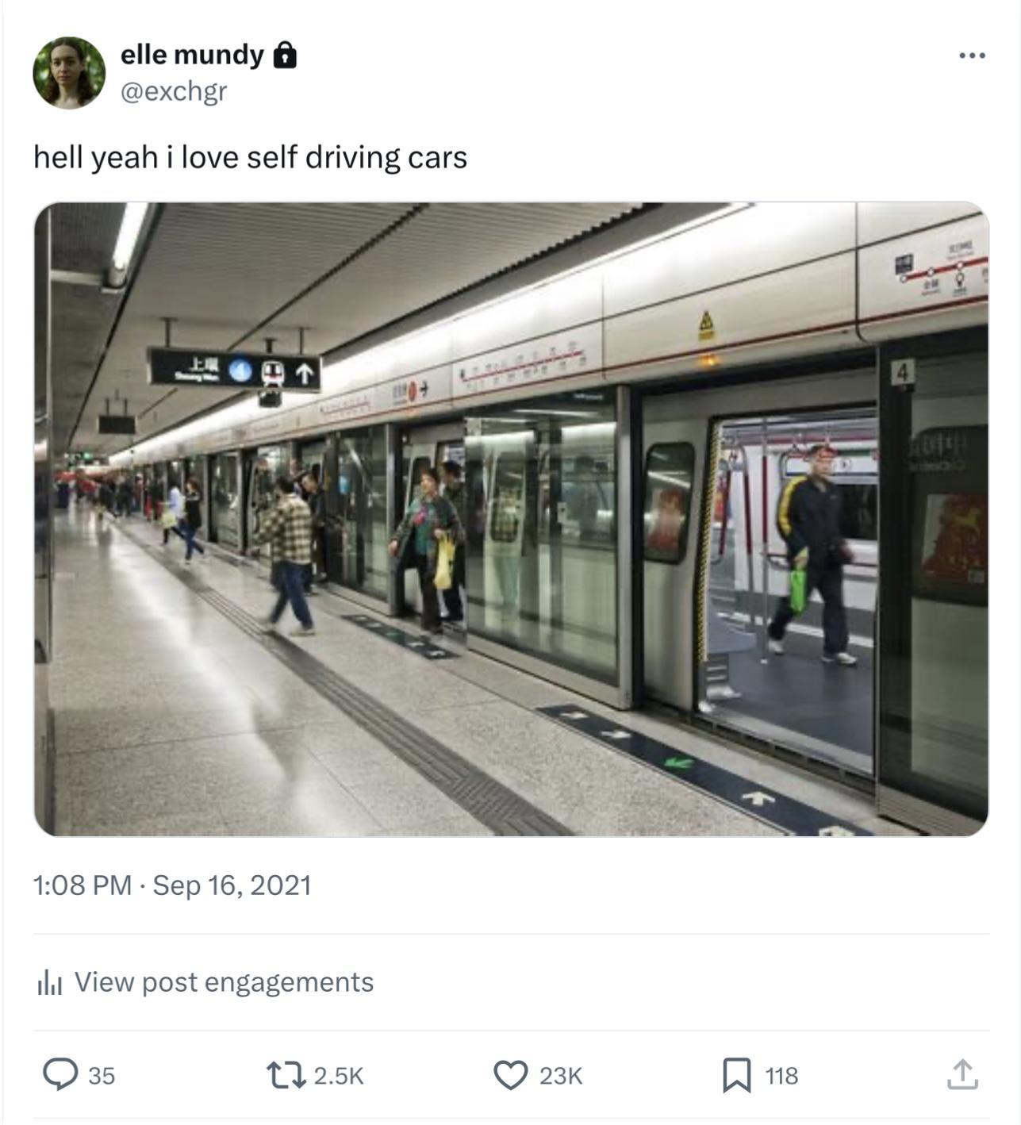
Task: Click the 2.5K reposts count
Action: [x=339, y=1076]
